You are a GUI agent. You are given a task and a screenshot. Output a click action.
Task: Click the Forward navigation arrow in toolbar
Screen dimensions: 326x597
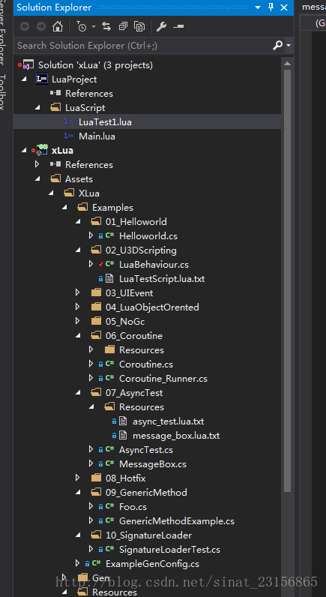(41, 26)
